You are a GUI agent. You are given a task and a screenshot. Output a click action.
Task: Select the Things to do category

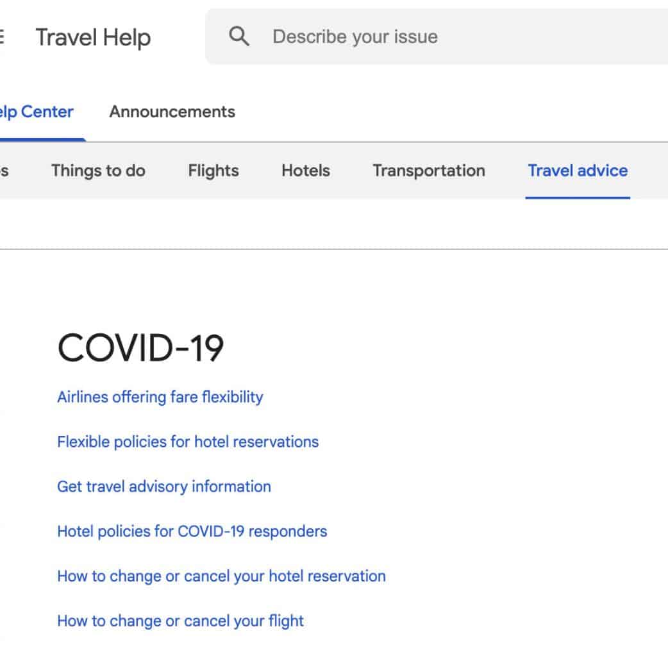[98, 171]
